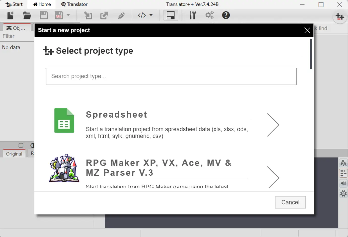Select the Original tab
Viewport: 348px width, 237px height.
click(14, 154)
